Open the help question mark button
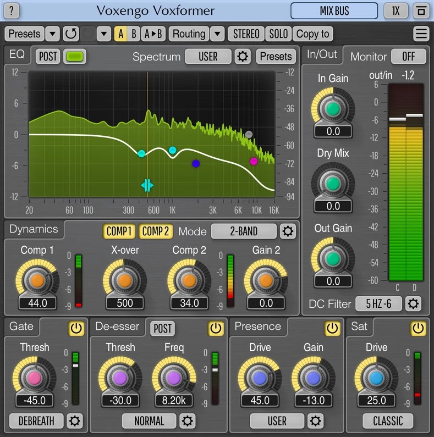 click(12, 11)
